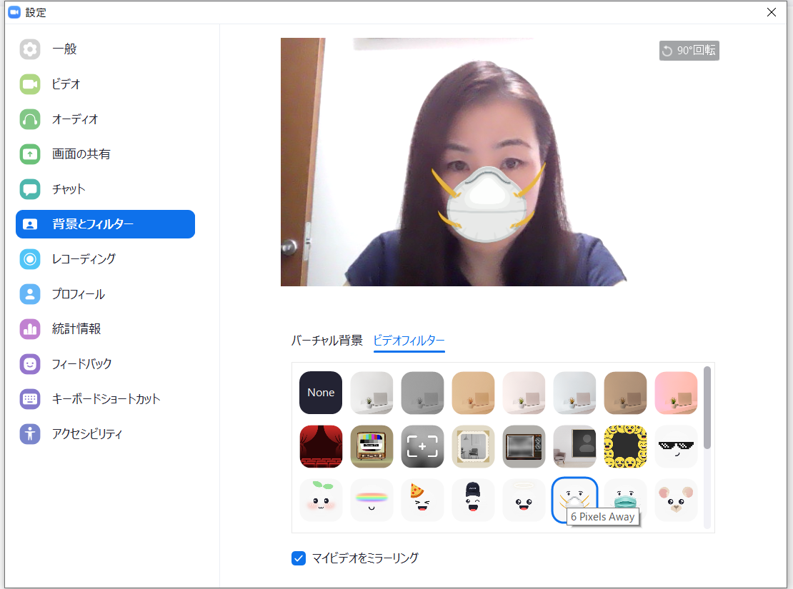Open 統計情報 settings section label
The image size is (793, 589).
pyautogui.click(x=76, y=329)
